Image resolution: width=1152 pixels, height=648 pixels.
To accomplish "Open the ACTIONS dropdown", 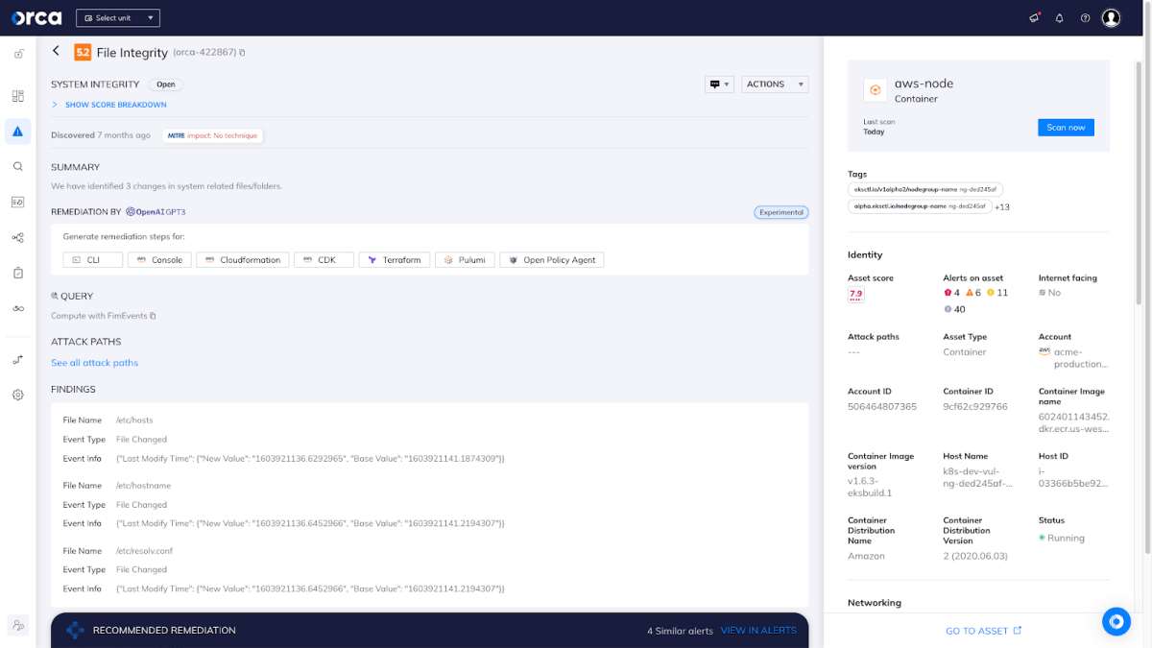I will 775,84.
